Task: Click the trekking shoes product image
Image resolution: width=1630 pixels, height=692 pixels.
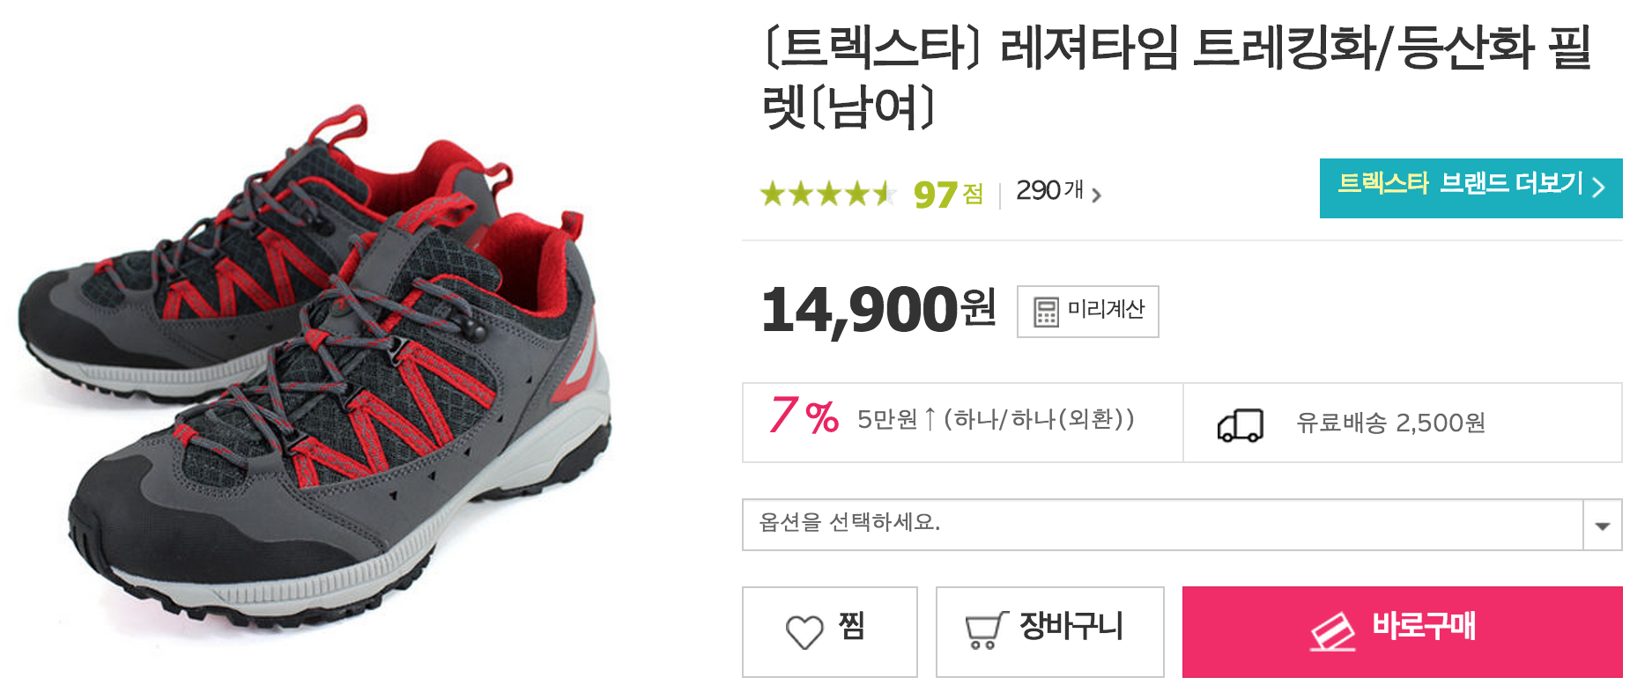Action: (313, 370)
